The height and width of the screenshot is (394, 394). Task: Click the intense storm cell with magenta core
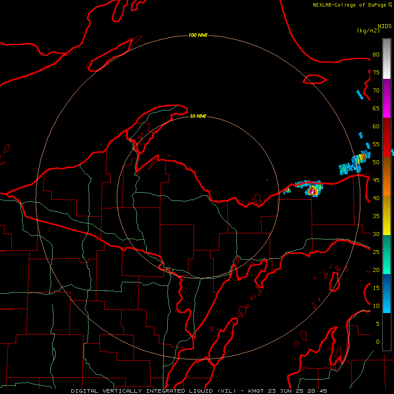[312, 191]
